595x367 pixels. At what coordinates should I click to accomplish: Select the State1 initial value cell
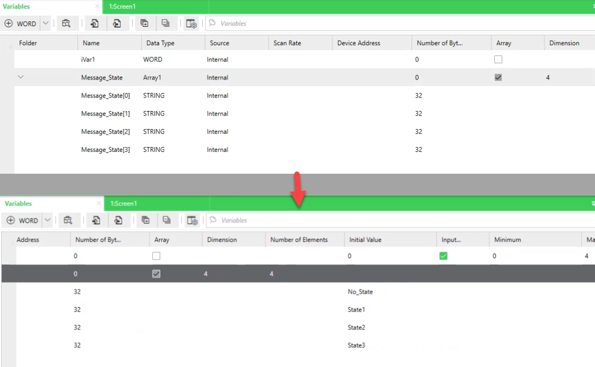click(x=356, y=310)
